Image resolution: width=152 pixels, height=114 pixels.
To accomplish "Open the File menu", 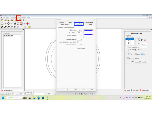I will click(4, 17).
